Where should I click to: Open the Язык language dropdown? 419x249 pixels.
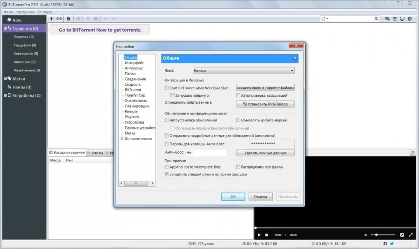click(x=243, y=71)
